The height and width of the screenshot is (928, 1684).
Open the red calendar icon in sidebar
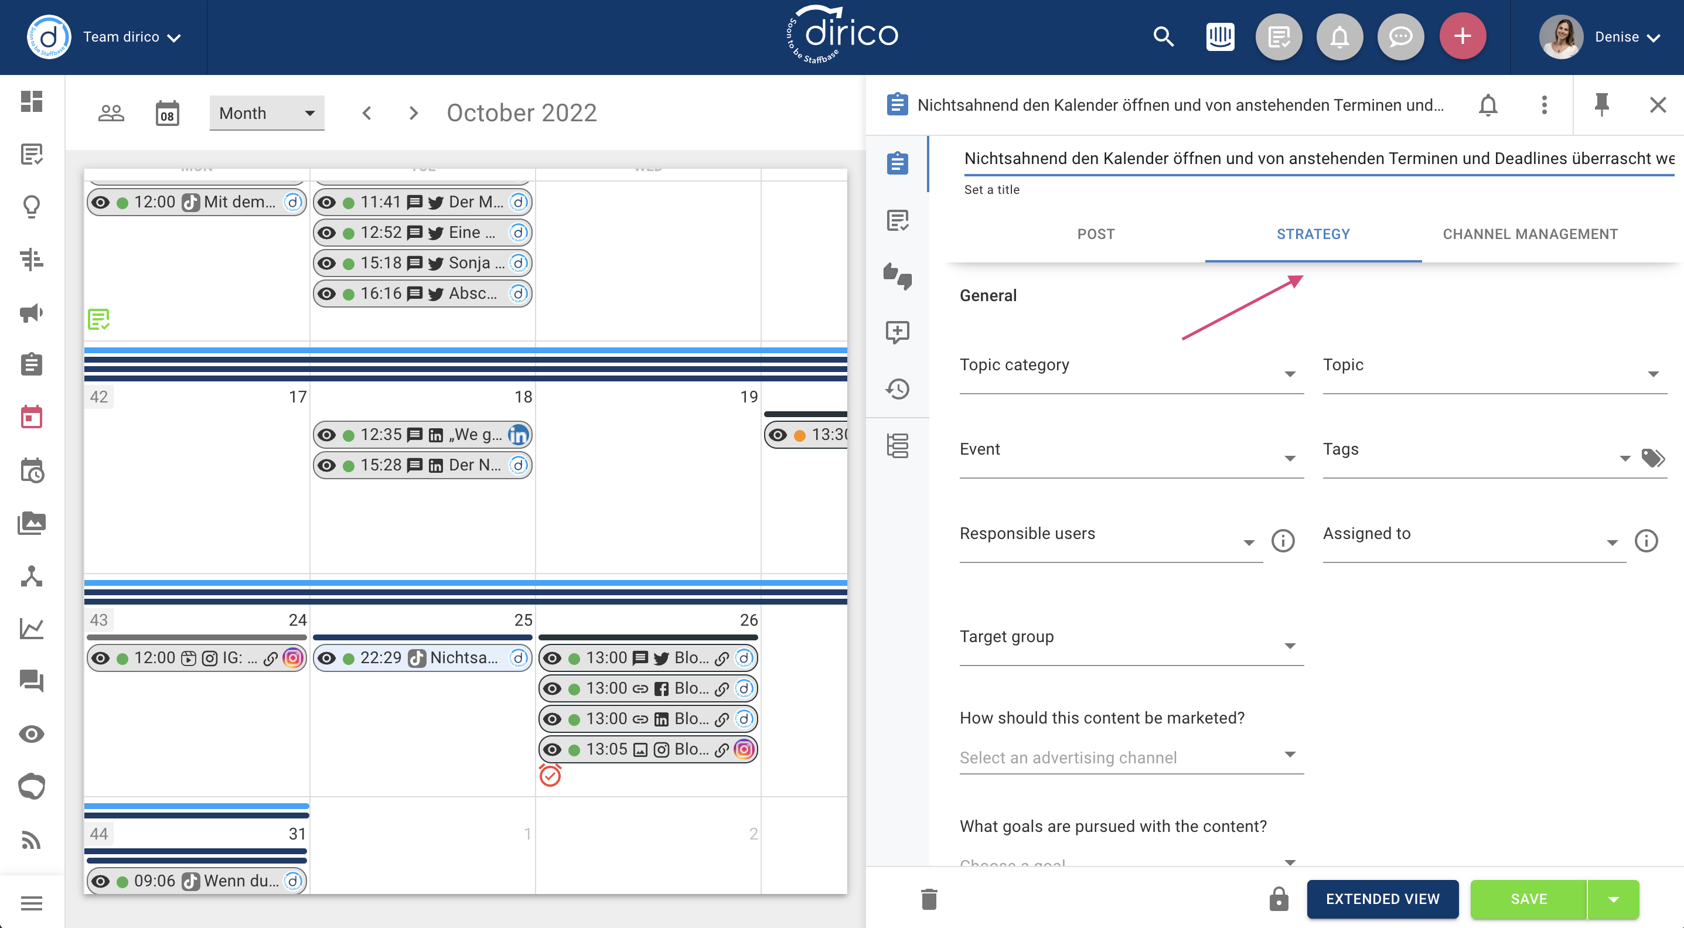pyautogui.click(x=32, y=417)
